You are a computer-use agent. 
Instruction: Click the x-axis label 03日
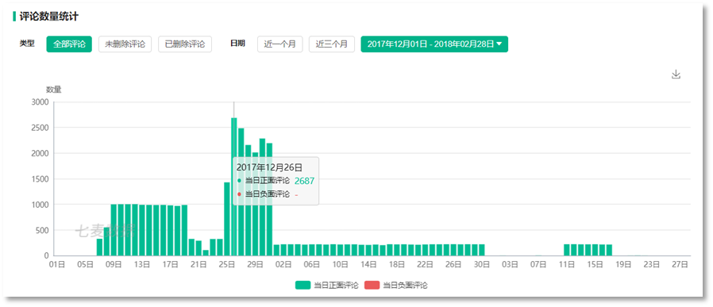[511, 264]
